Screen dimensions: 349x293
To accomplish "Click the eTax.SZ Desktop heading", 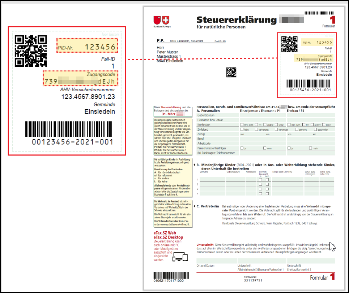I will (168, 237).
